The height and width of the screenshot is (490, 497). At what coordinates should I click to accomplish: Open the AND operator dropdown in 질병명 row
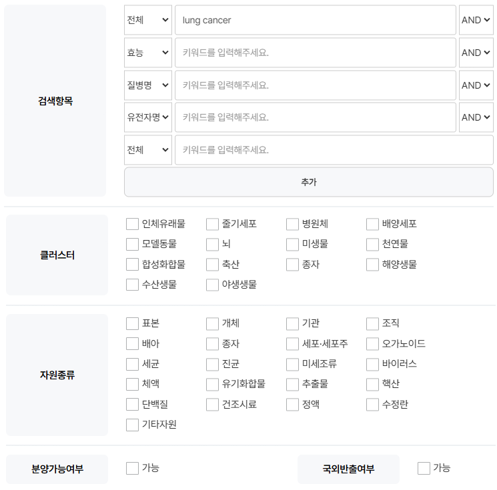476,85
